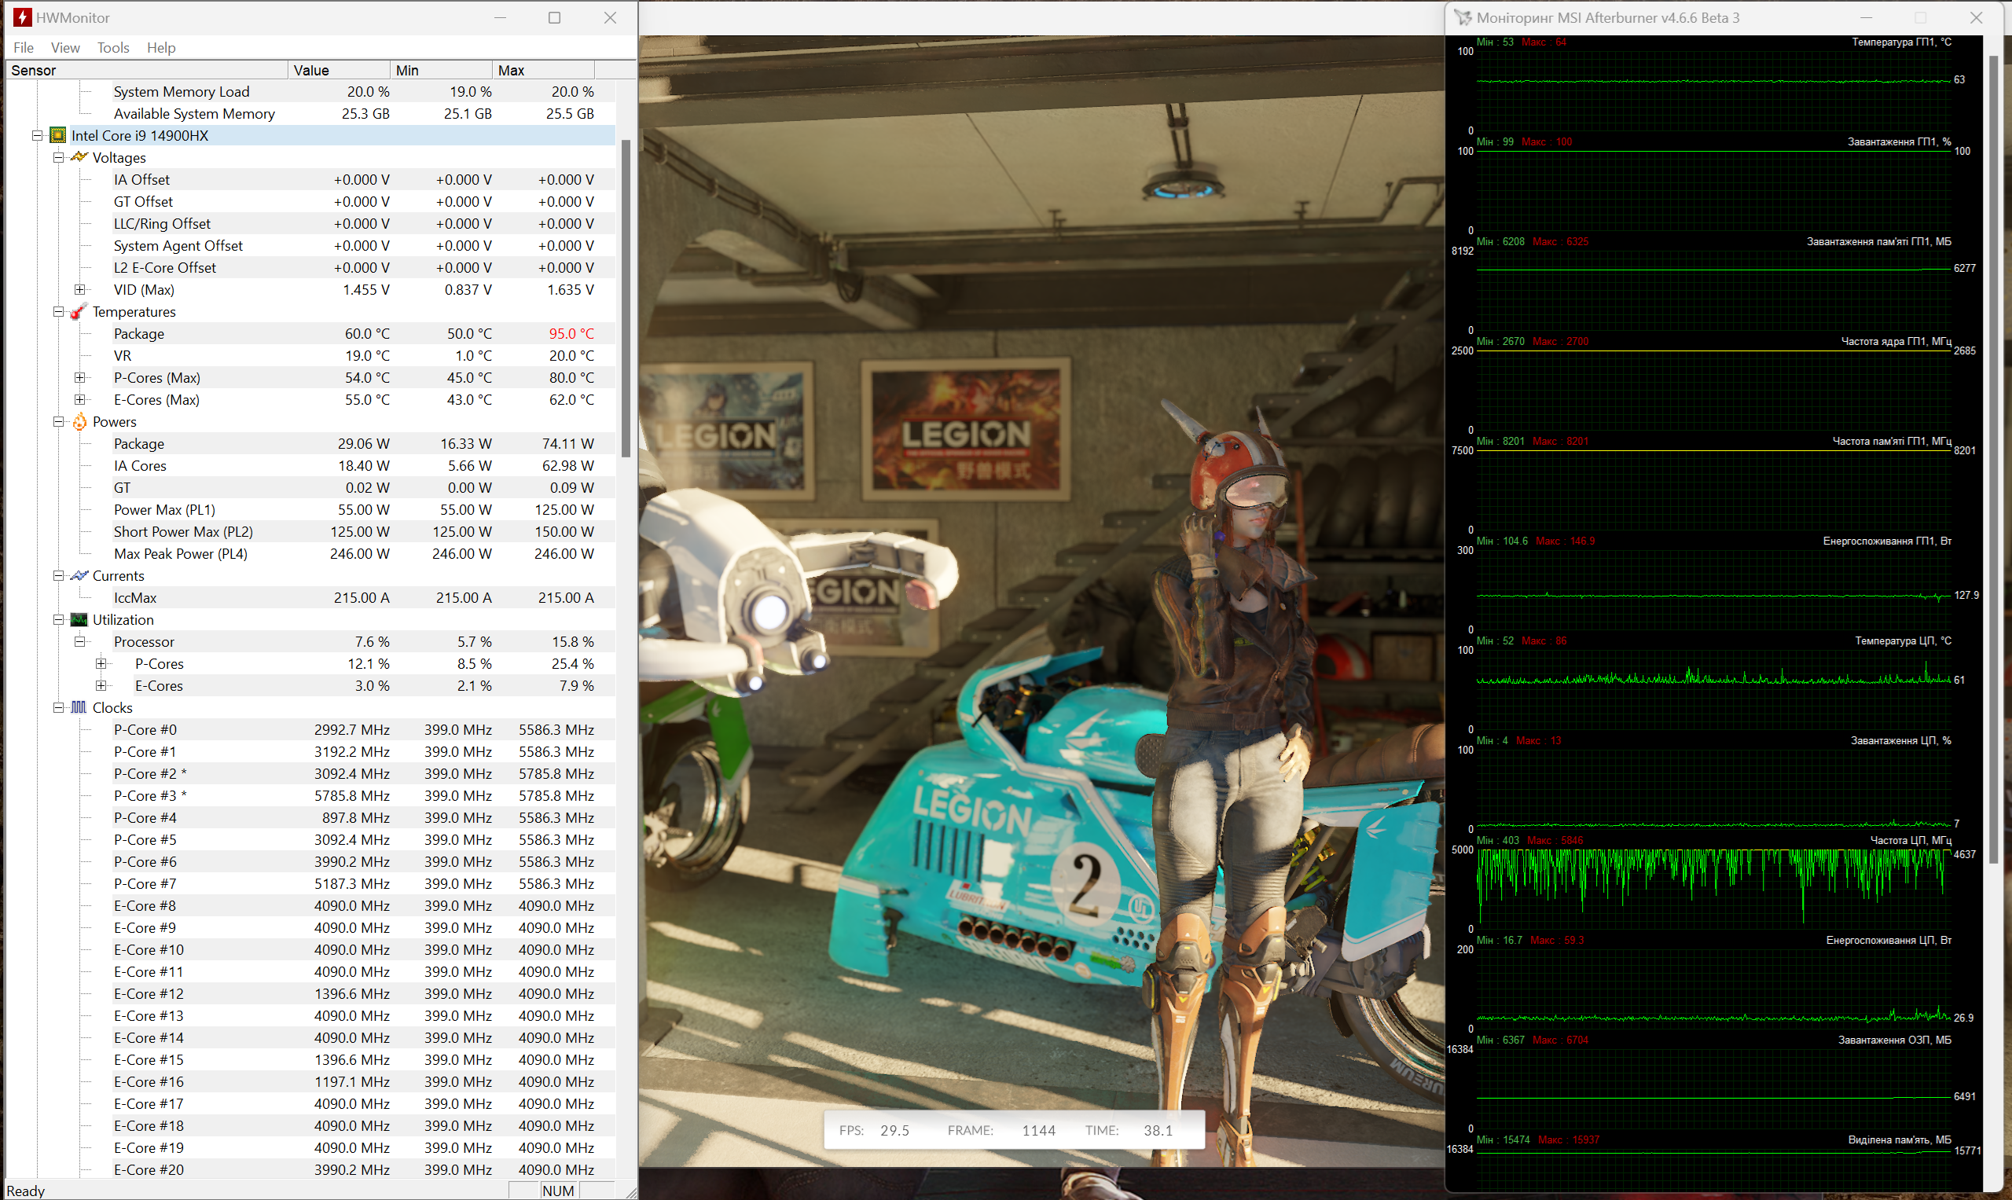
Task: Expand the E-Cores utilization row
Action: (101, 686)
